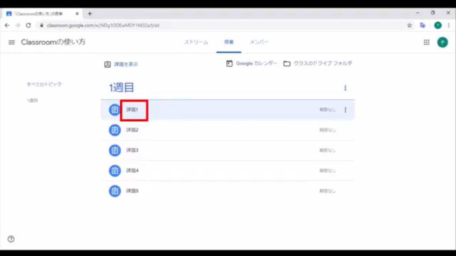Go back to the previous page
The height and width of the screenshot is (256, 456).
[x=7, y=25]
